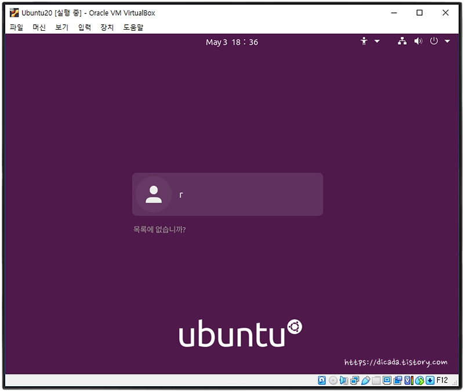Click the VirtualBox app icon in title bar
The height and width of the screenshot is (392, 465).
pos(14,13)
